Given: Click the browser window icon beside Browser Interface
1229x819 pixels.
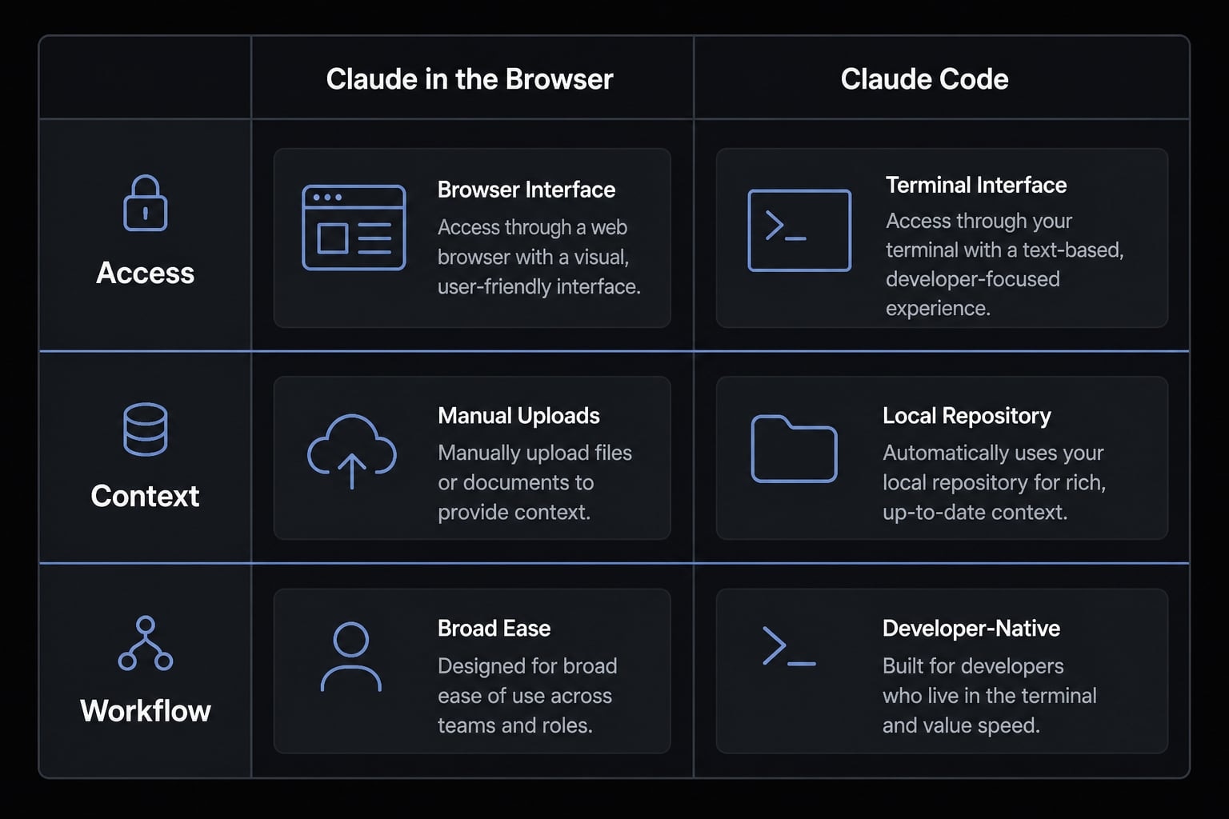Looking at the screenshot, I should [354, 228].
